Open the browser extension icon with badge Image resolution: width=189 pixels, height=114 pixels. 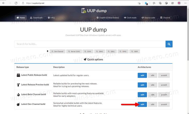click(x=146, y=3)
